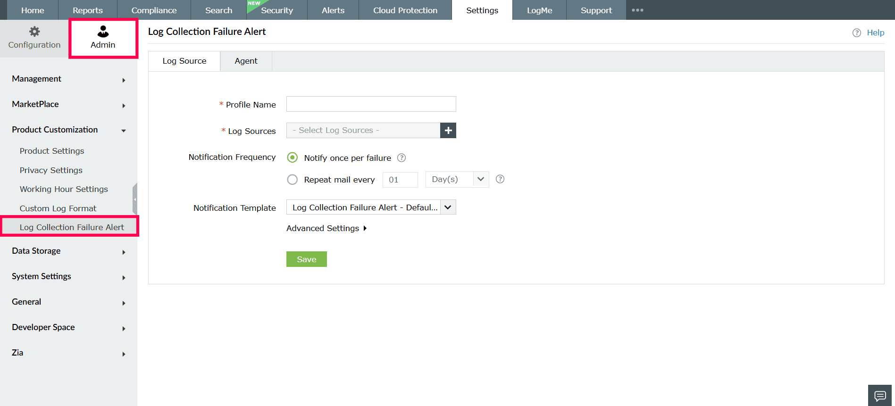
Task: Click the Save button
Action: [x=307, y=259]
